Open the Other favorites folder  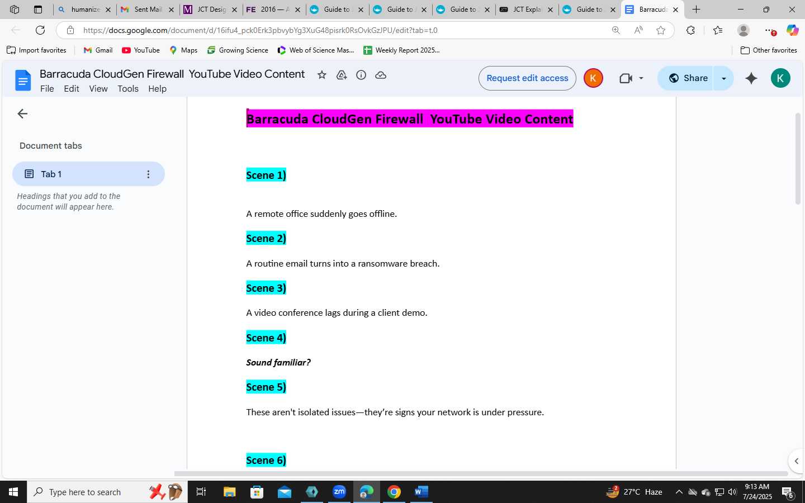click(769, 50)
